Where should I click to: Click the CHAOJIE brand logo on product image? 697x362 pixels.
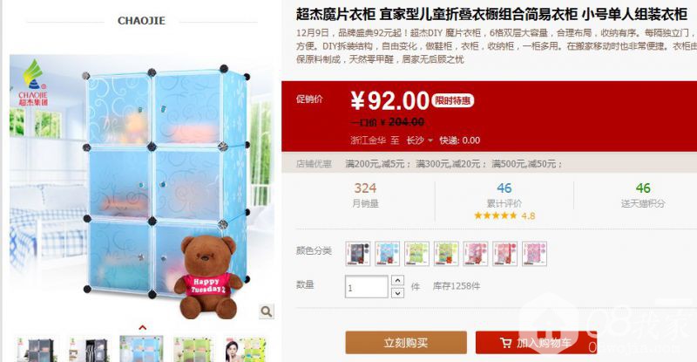(x=33, y=83)
